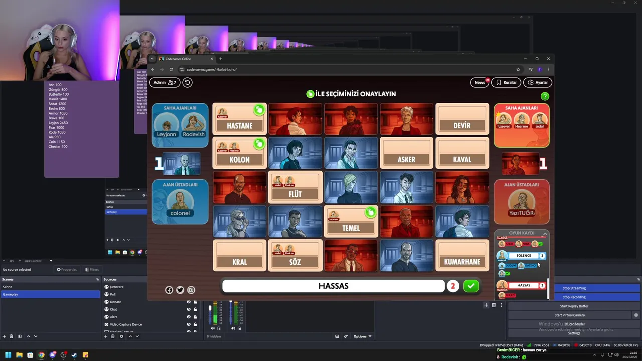The width and height of the screenshot is (642, 361).
Task: Open the News panel
Action: [x=480, y=82]
